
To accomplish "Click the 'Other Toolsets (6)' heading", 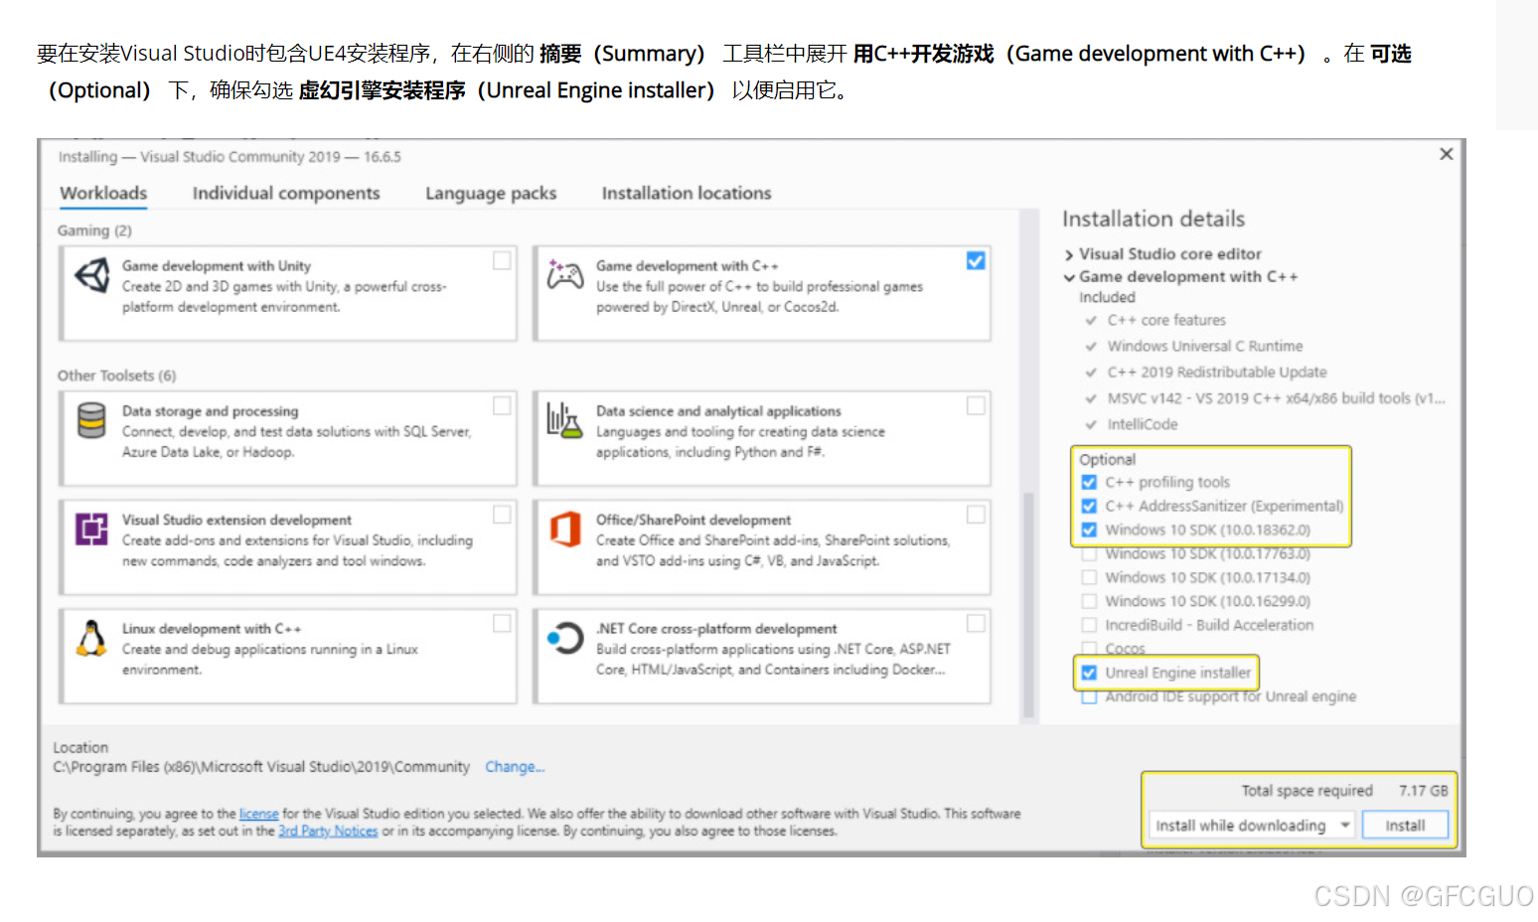I will point(116,376).
